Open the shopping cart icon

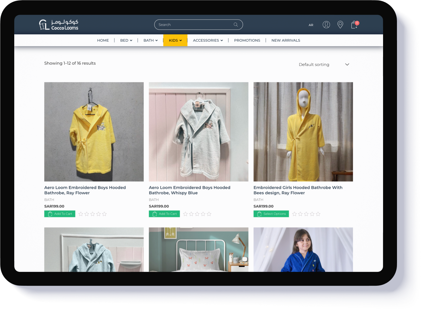pyautogui.click(x=354, y=25)
